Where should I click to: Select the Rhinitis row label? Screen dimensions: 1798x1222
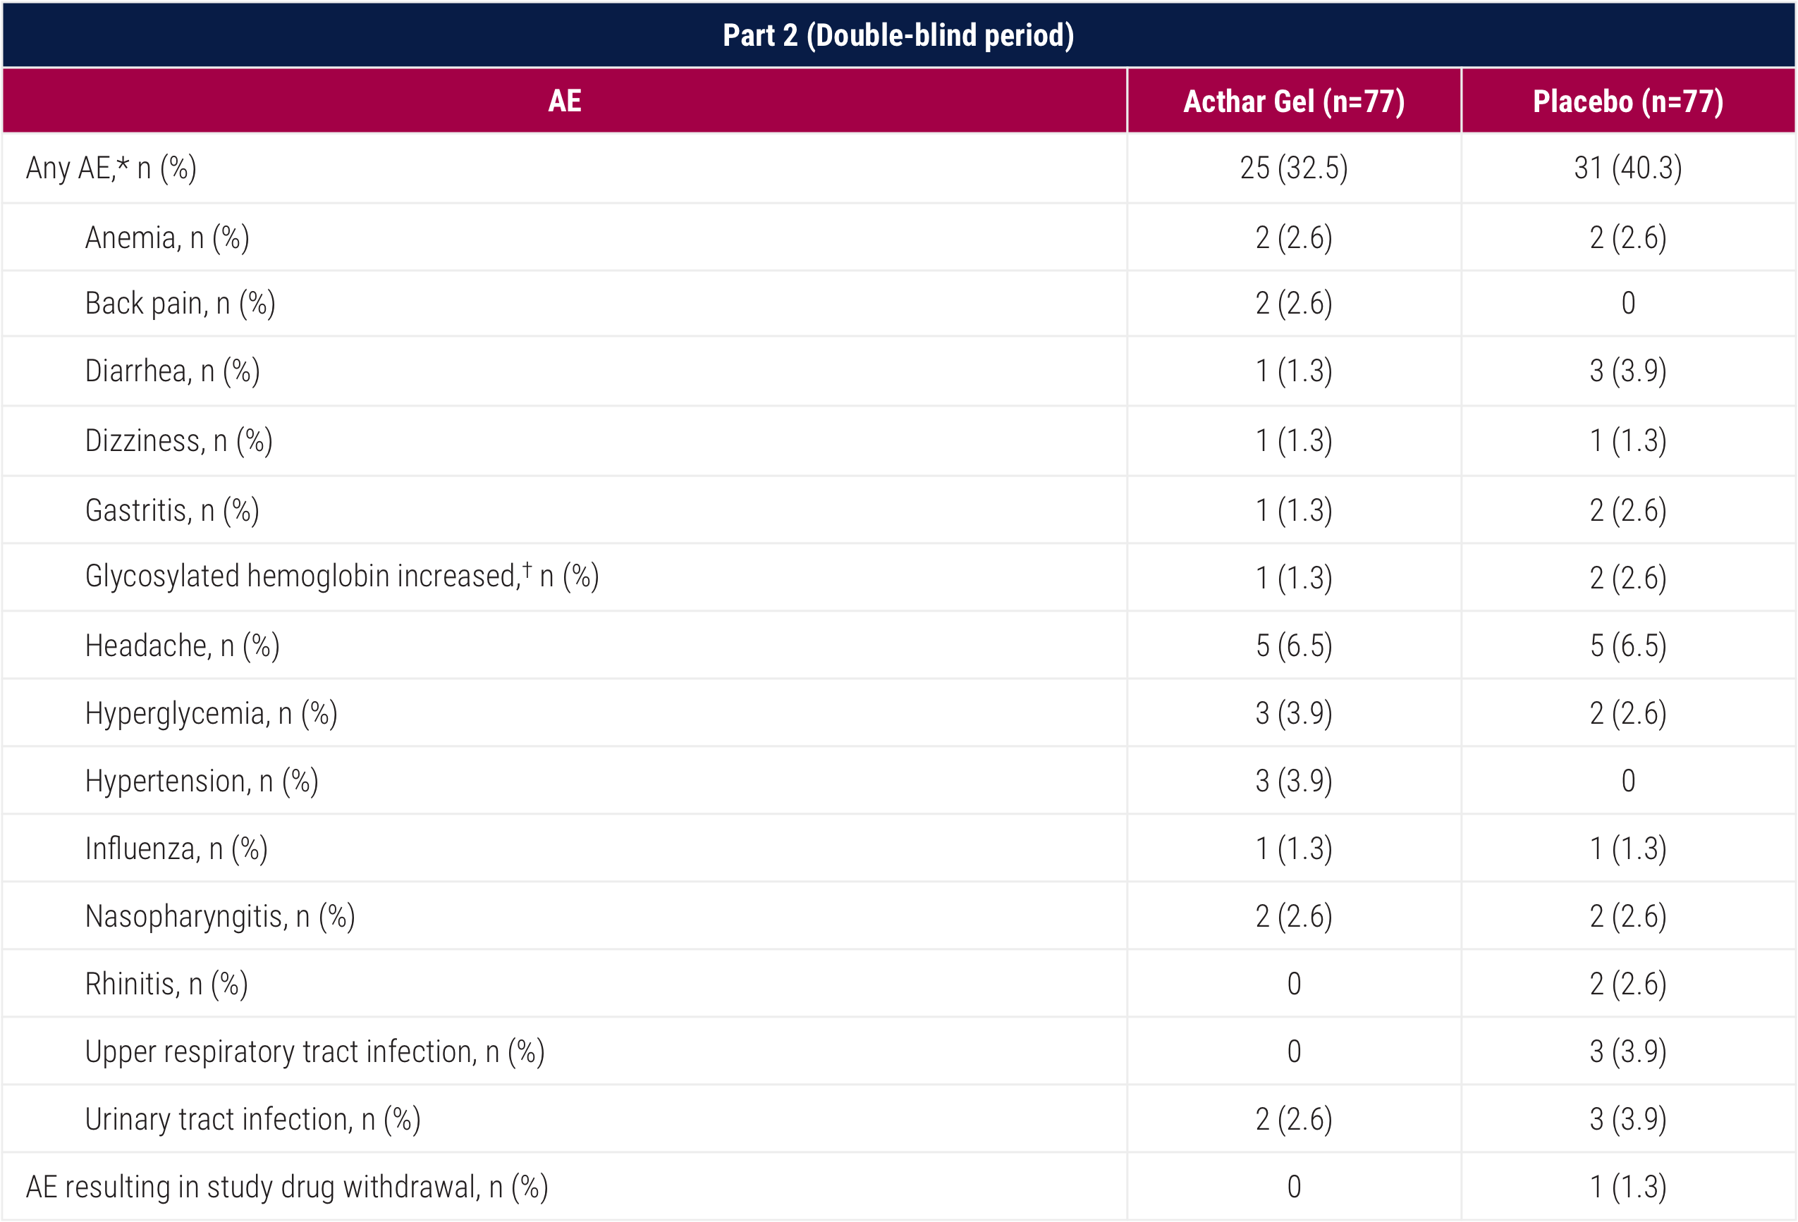[166, 984]
